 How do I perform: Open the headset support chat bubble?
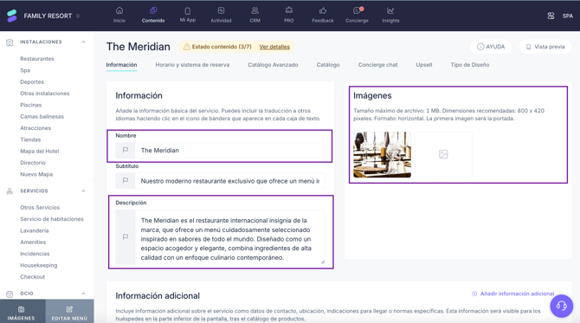pos(562,306)
